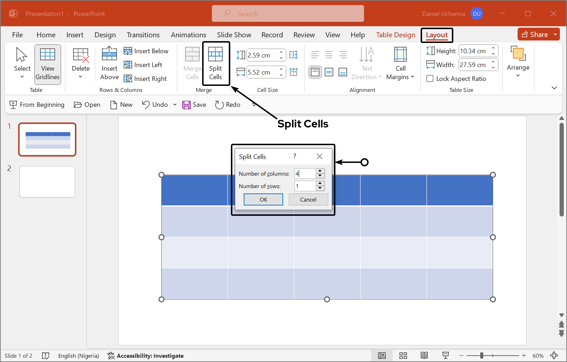Viewport: 567px width, 362px height.
Task: Enable Lock Aspect Ratio checkbox
Action: coord(430,79)
